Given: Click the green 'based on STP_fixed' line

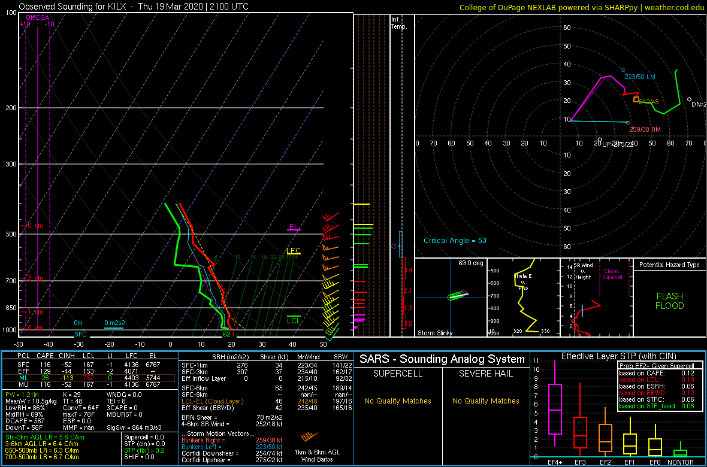Looking at the screenshot, I should coord(658,406).
